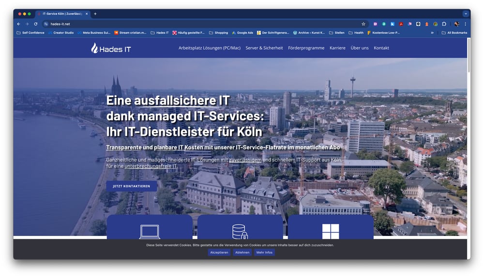Open the Chrome profile avatar

[456, 24]
